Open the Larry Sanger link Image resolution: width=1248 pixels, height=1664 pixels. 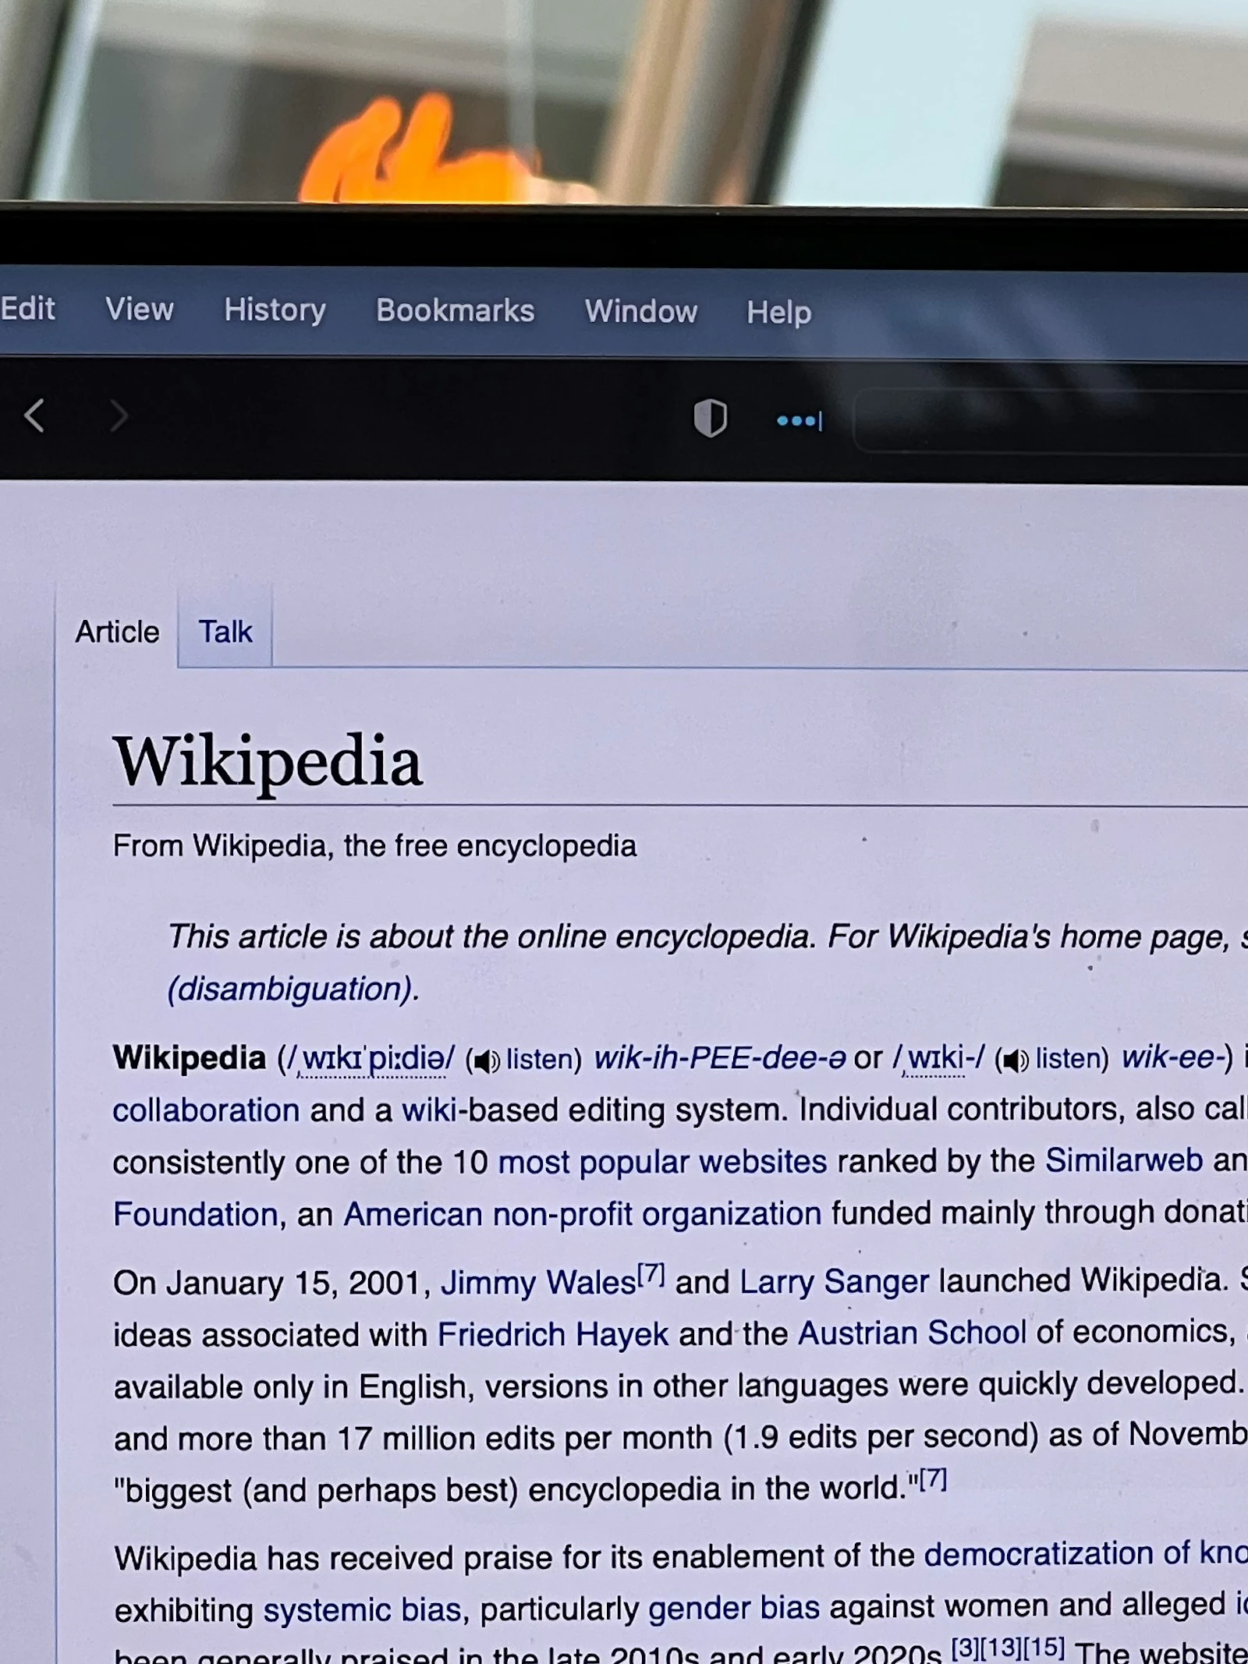click(835, 1281)
